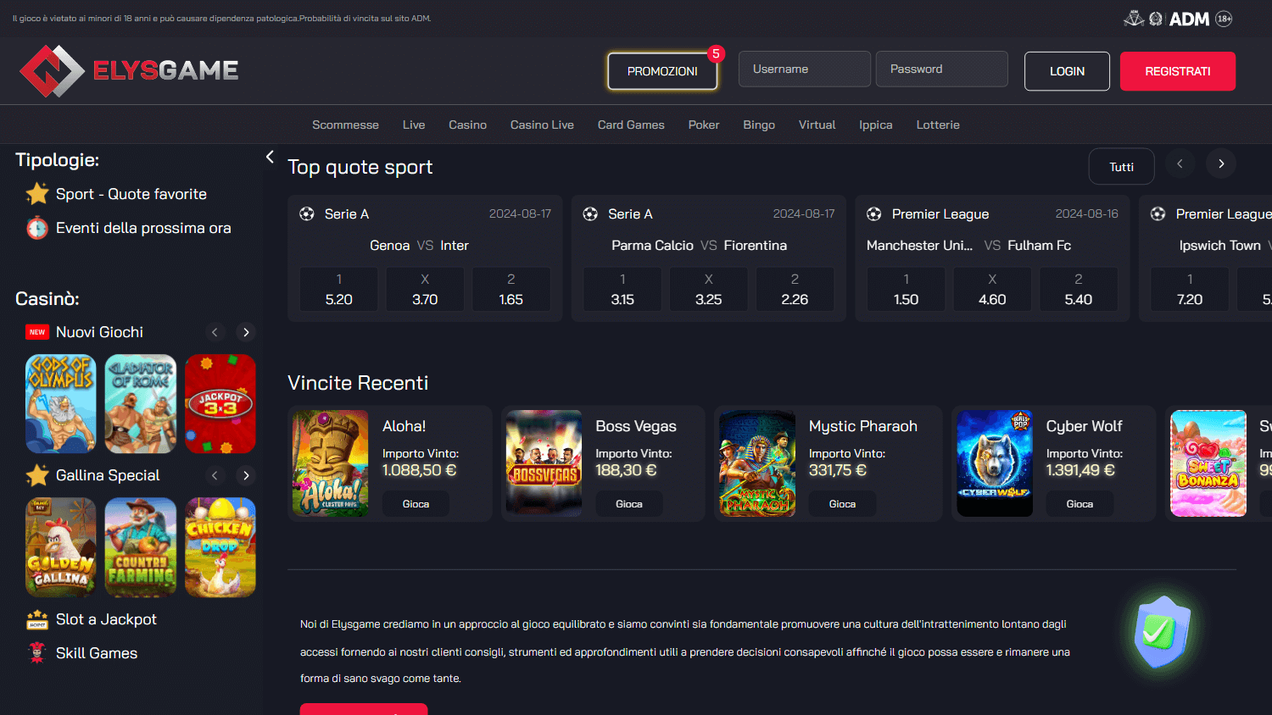Open the Gods of Olympus game thumbnail
1272x715 pixels.
click(x=61, y=404)
